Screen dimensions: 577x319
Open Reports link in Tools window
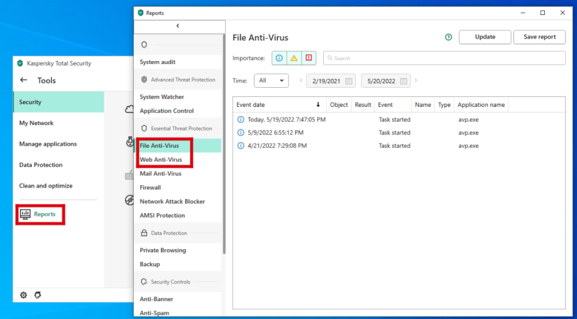tap(38, 214)
